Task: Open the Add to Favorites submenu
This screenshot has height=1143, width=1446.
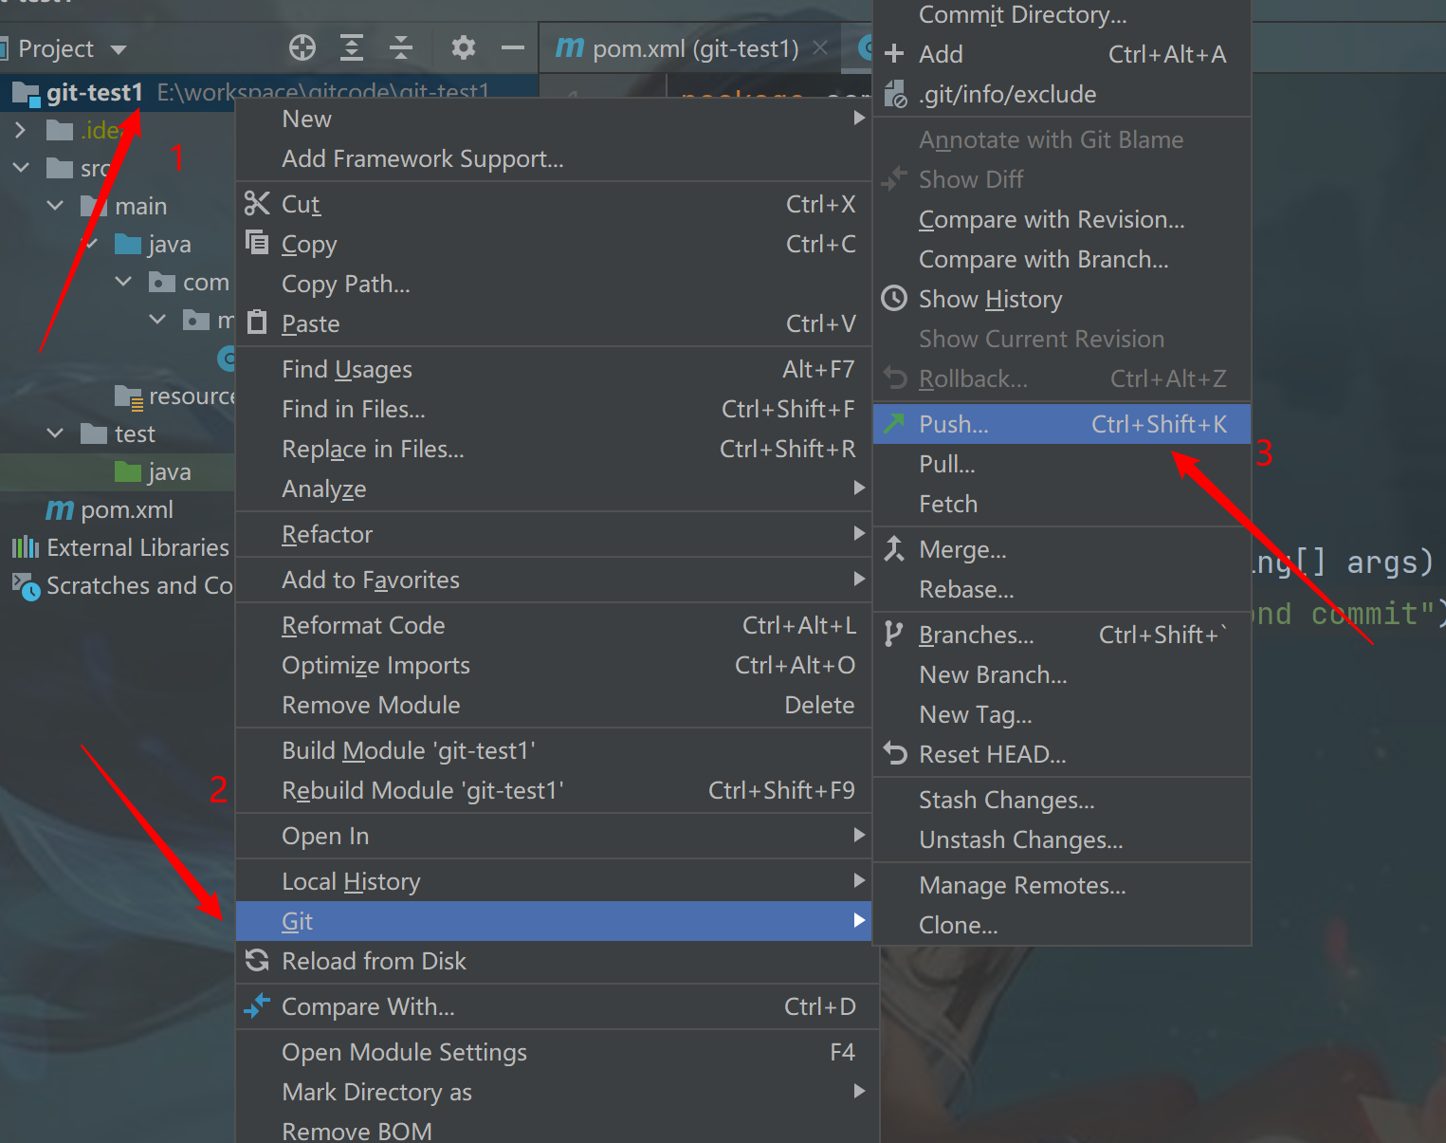Action: [x=554, y=580]
